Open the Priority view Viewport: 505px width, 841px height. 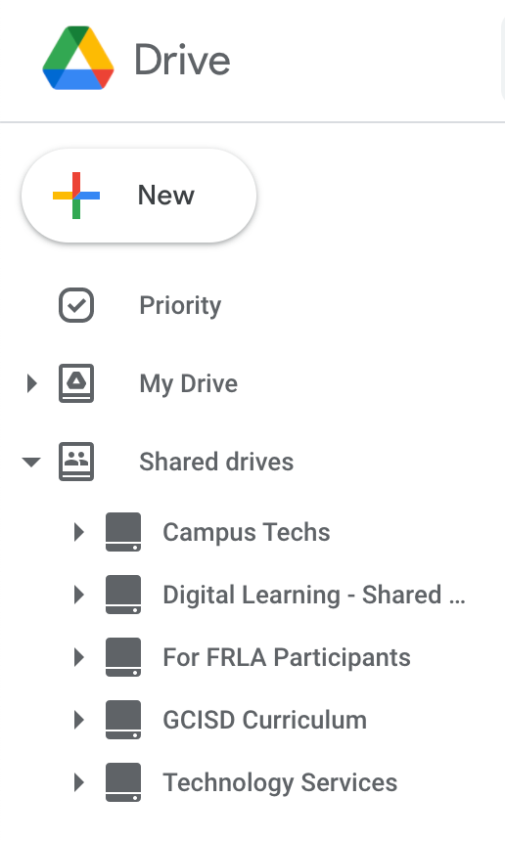point(180,306)
